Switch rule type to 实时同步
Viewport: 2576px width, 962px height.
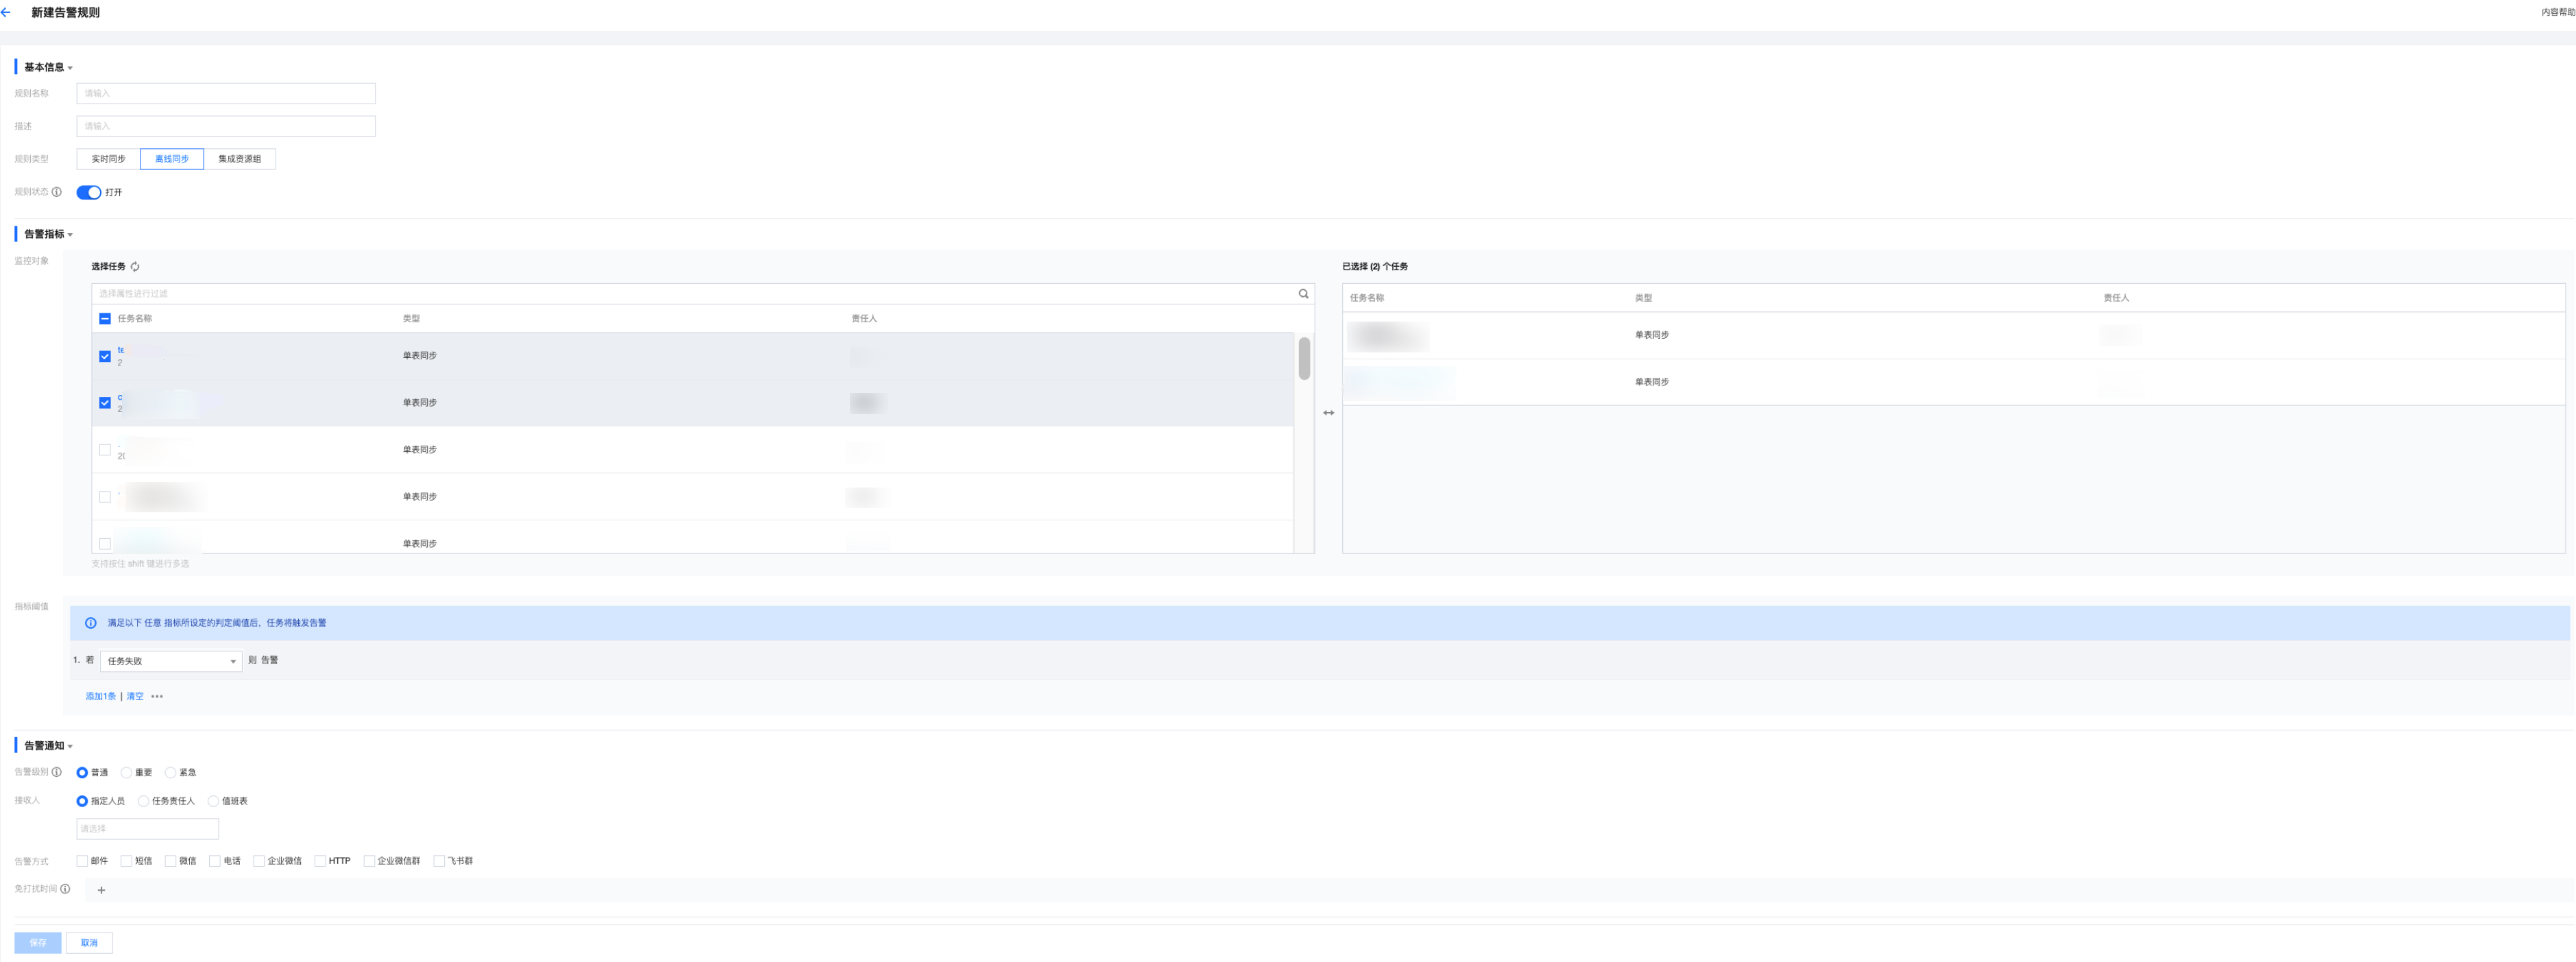[x=108, y=159]
